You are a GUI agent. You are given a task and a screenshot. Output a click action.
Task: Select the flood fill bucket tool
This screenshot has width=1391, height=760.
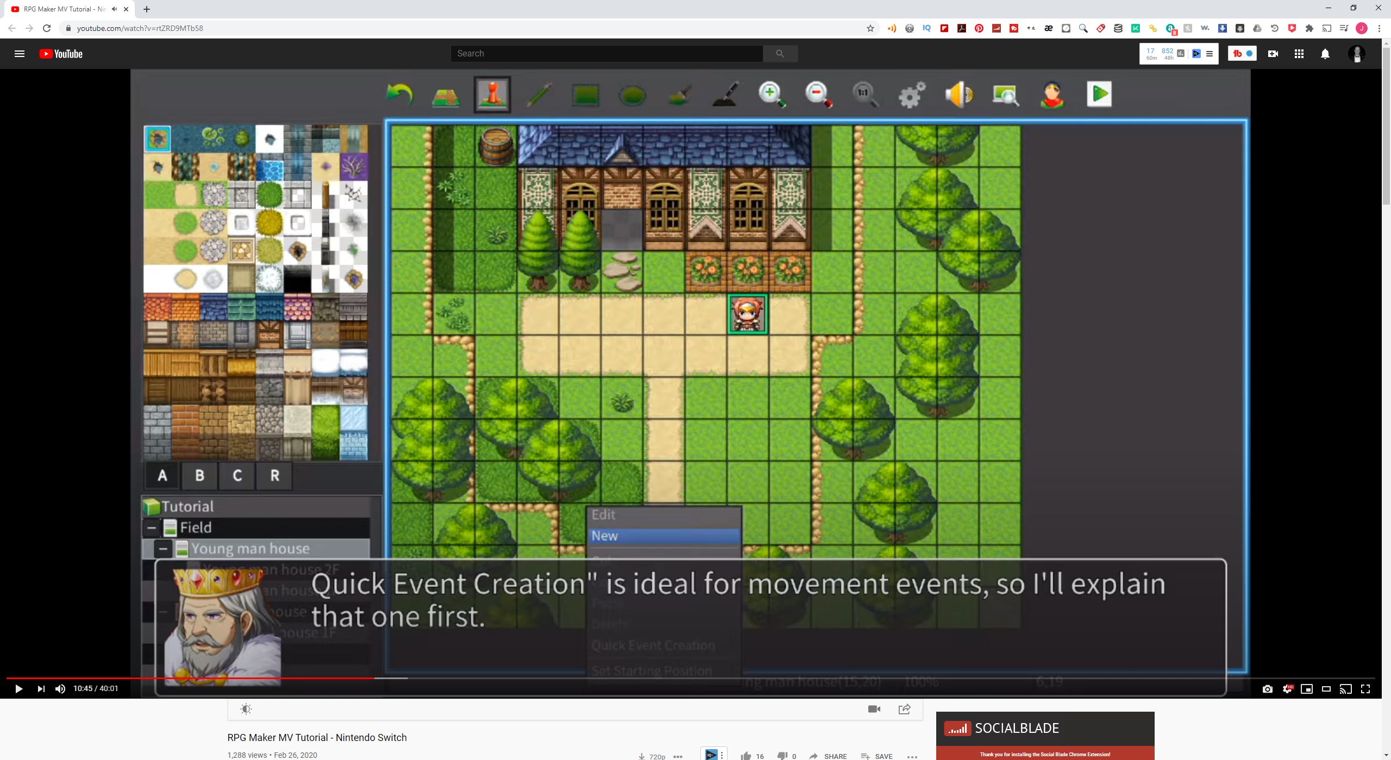(x=679, y=95)
